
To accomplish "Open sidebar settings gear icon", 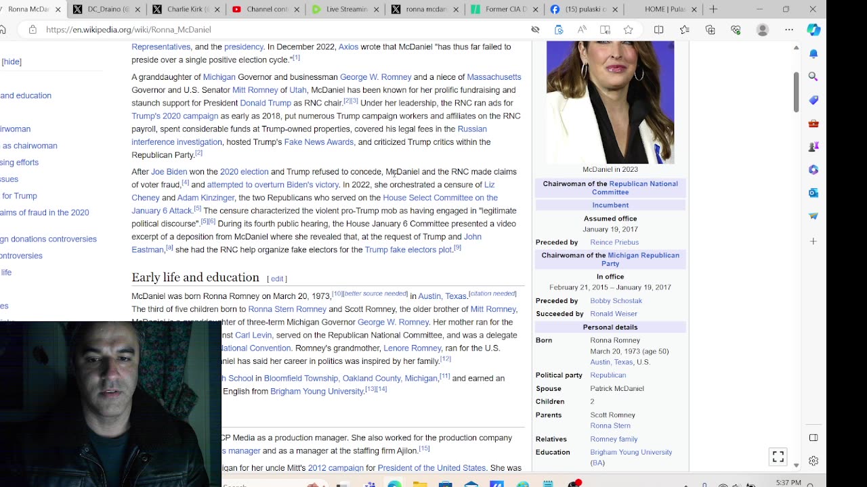I will (x=813, y=461).
